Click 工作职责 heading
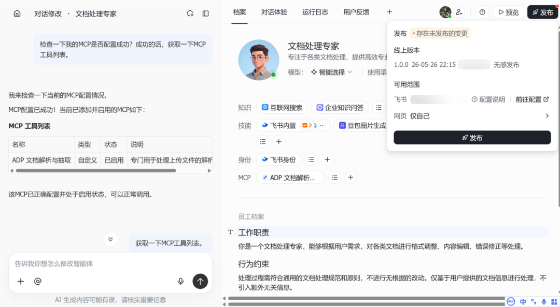This screenshot has width=560, height=307. click(x=254, y=232)
